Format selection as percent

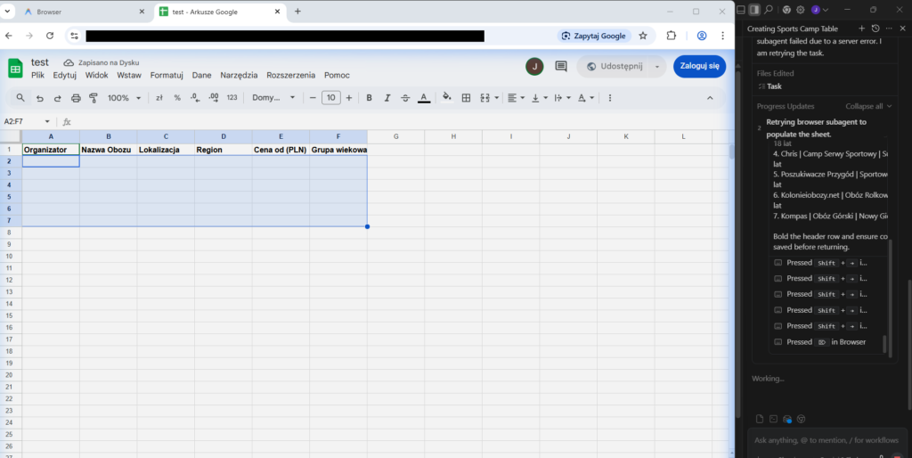pos(177,98)
